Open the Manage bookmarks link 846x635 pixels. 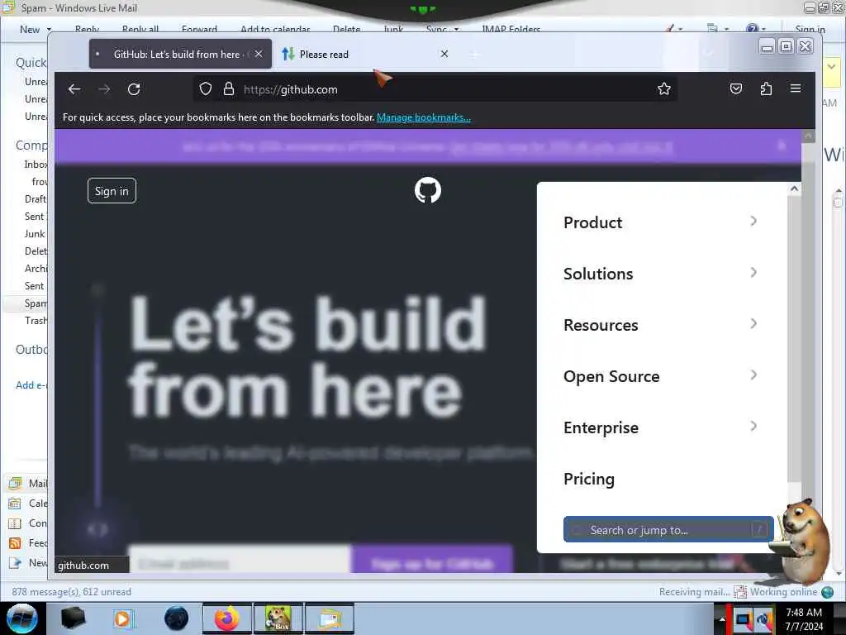[x=424, y=117]
